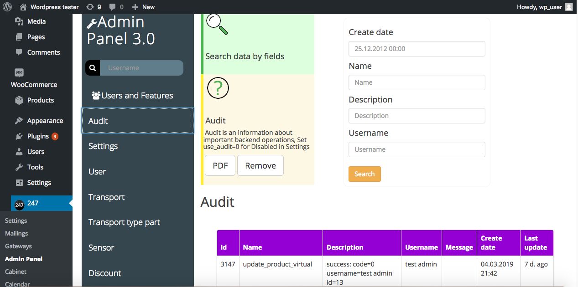Screen dimensions: 578x287
Task: Click the orange Search button
Action: click(x=364, y=174)
